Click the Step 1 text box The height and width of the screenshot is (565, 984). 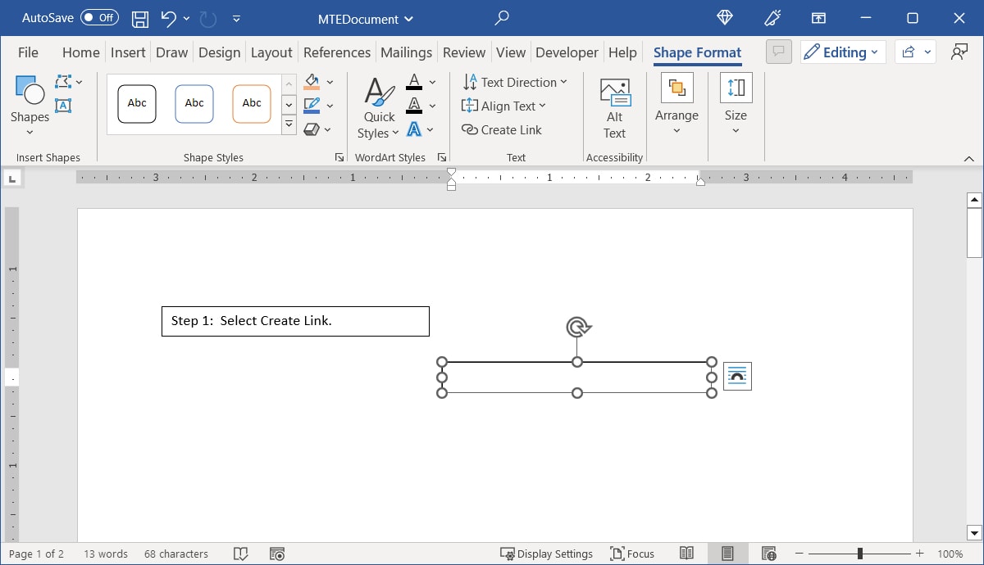[x=295, y=321]
